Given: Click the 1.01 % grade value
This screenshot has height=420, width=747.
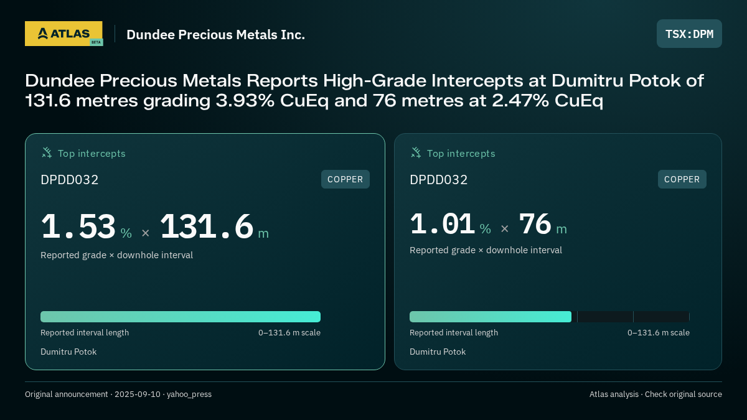Looking at the screenshot, I should 451,224.
